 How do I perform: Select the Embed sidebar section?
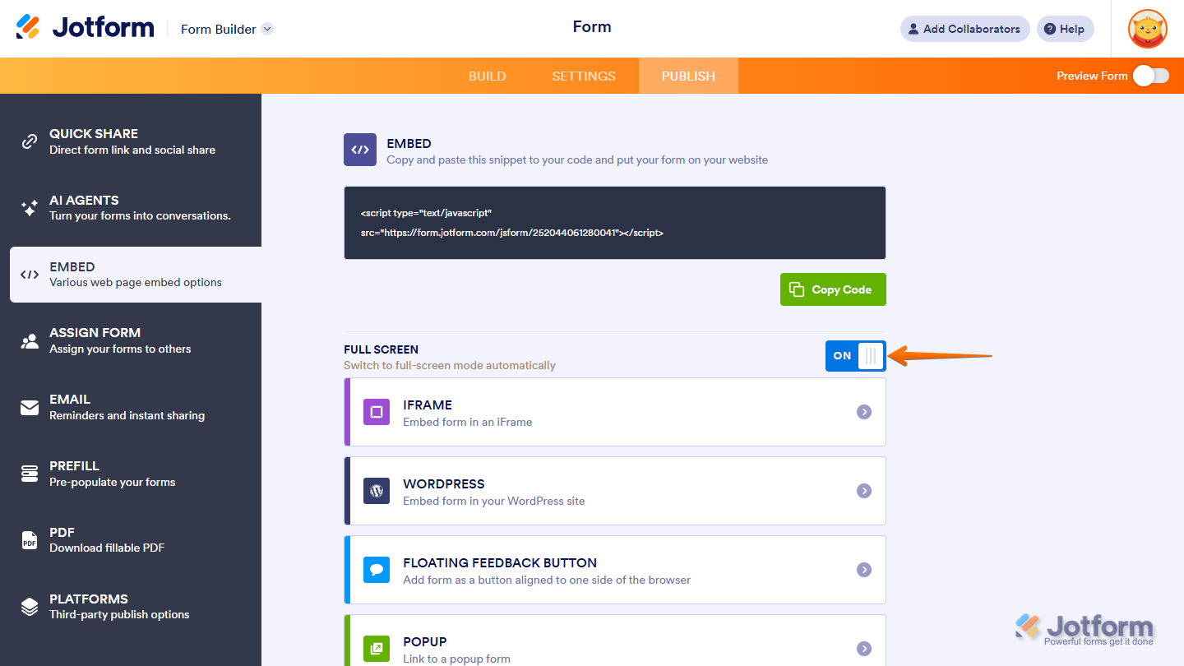tap(136, 275)
